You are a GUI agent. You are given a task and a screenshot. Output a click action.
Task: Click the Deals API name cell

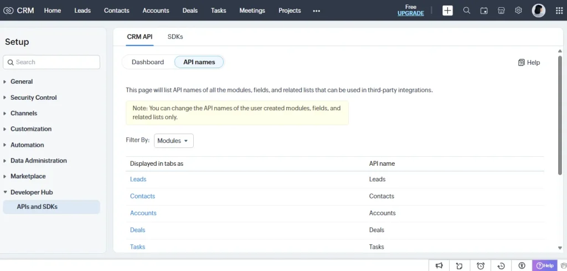point(377,230)
